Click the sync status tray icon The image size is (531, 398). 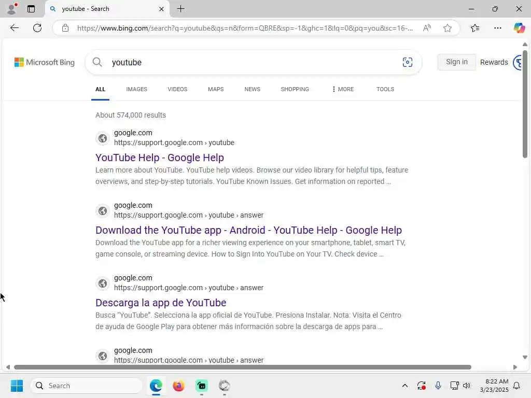(x=421, y=386)
